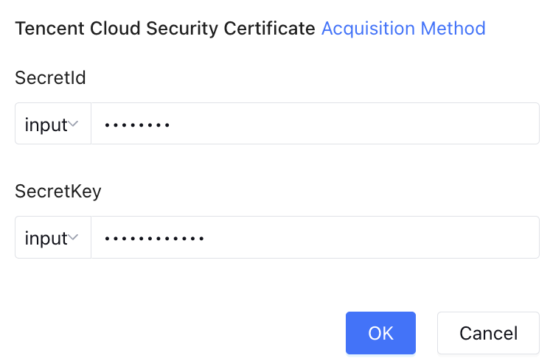The image size is (550, 361).
Task: Expand the SecretId input type dropdown
Action: (x=52, y=125)
